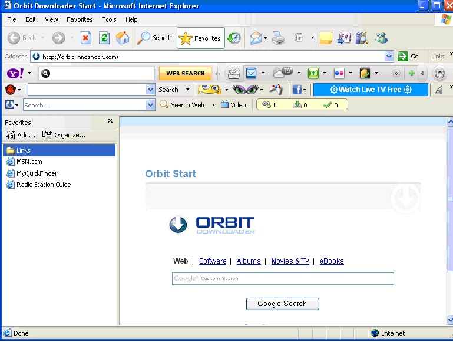453x342 pixels.
Task: Expand the Back button history dropdown
Action: 43,38
